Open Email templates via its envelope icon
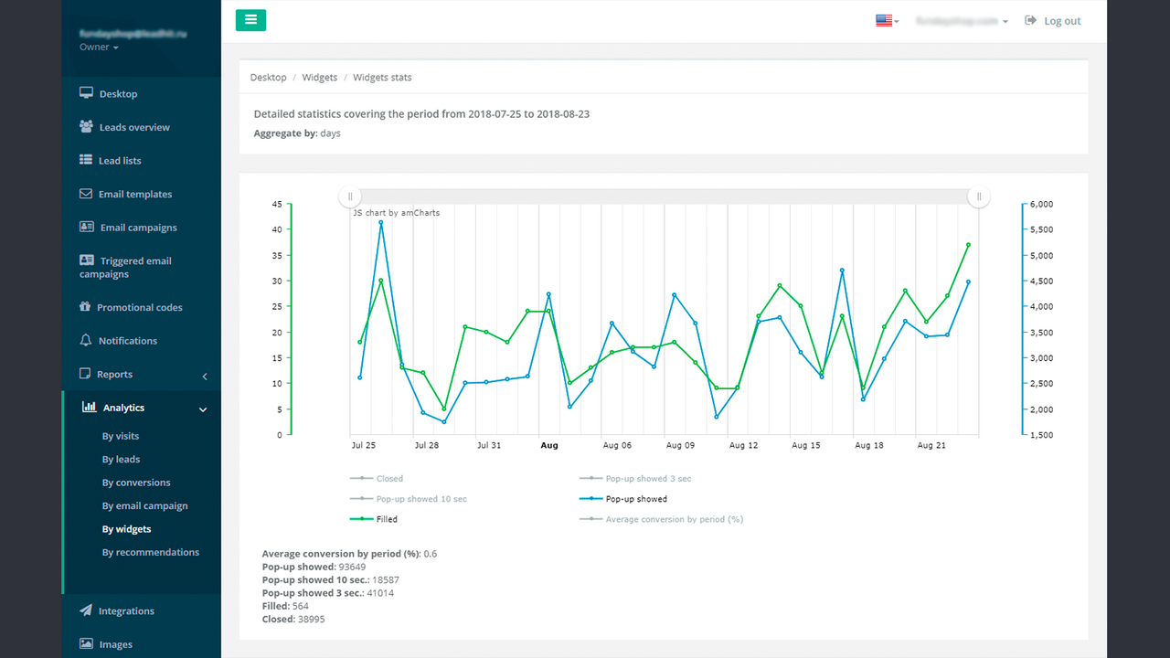 84,194
